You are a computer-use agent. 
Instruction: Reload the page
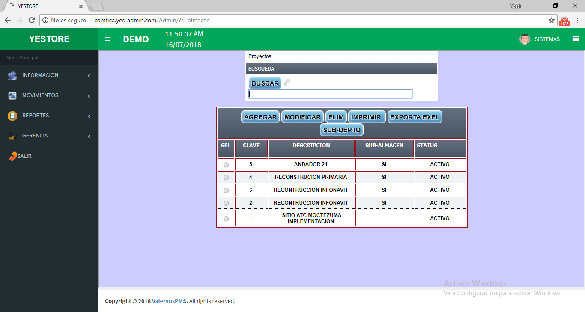31,20
